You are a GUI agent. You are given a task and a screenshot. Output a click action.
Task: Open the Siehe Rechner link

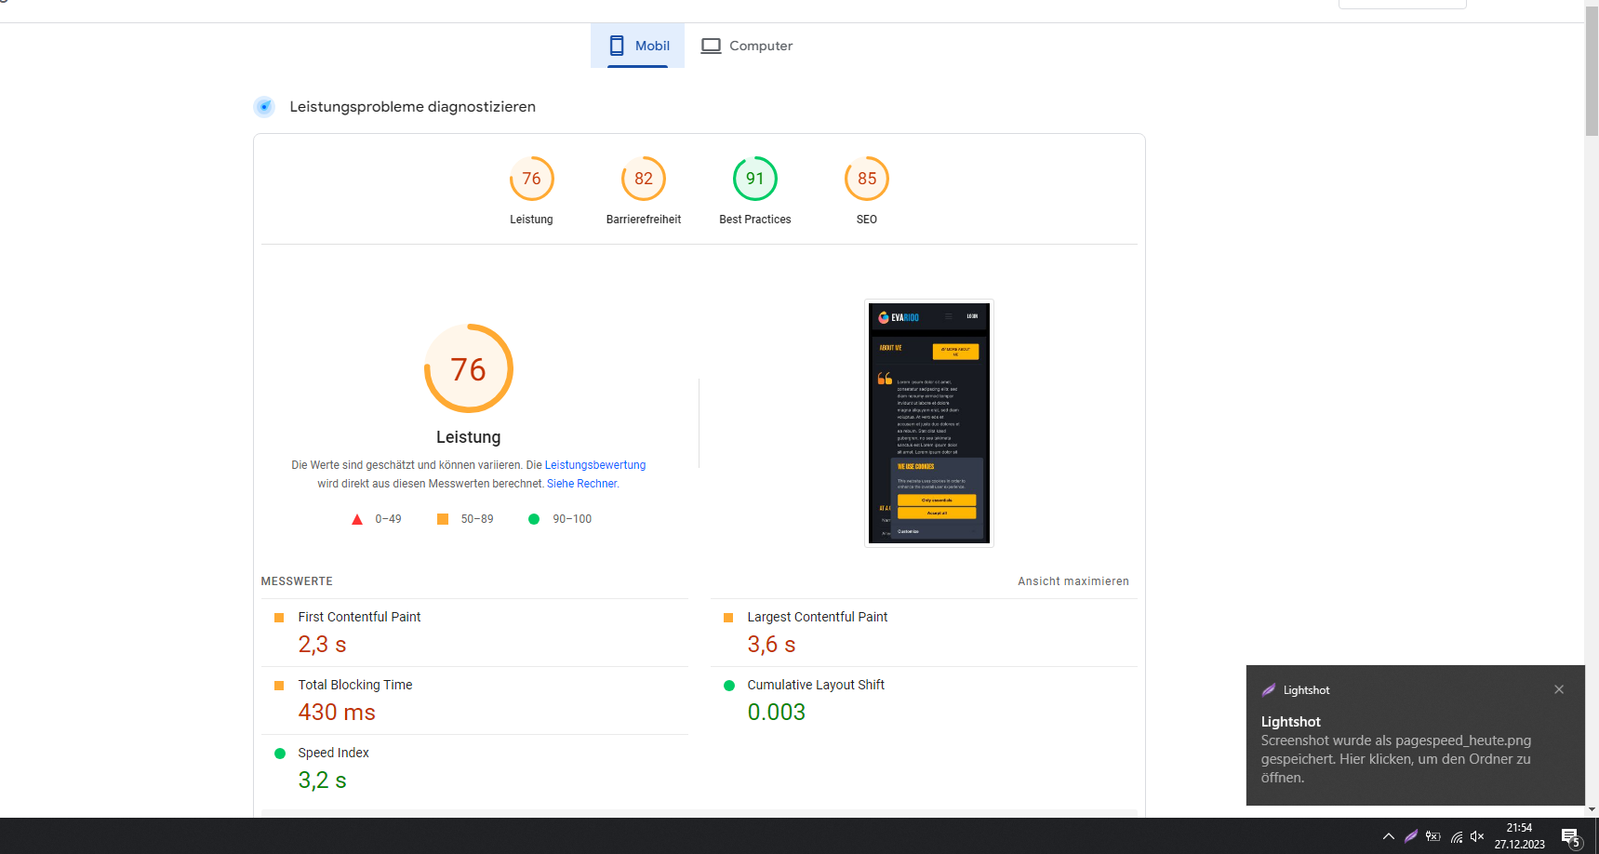click(581, 484)
